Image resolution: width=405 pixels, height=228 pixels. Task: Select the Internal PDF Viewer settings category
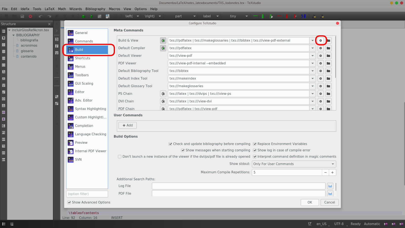click(x=87, y=151)
